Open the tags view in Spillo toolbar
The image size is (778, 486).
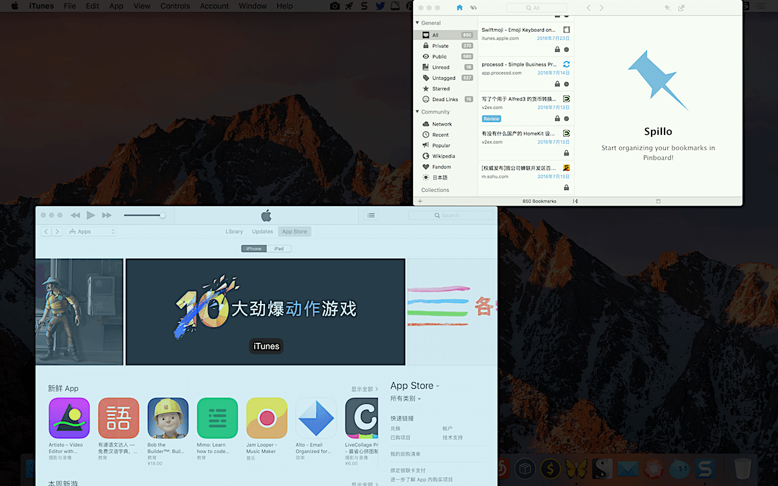(x=473, y=8)
